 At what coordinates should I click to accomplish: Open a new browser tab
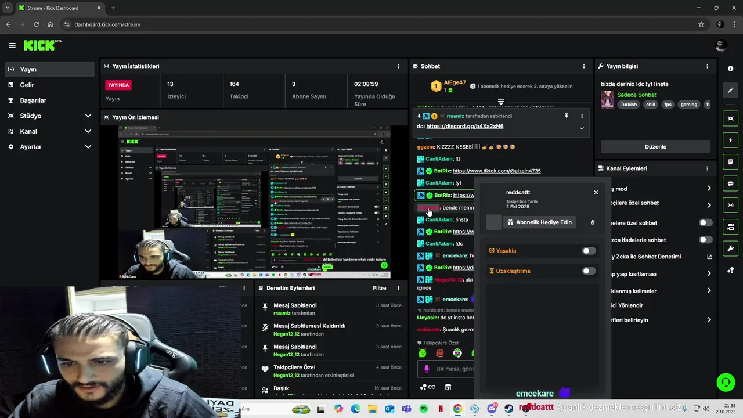(113, 8)
